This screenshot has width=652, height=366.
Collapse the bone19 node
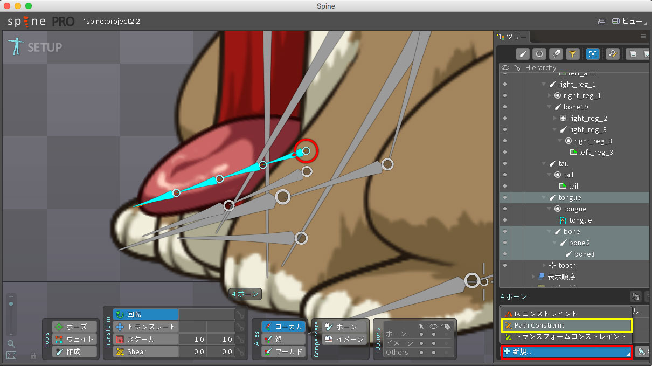[x=550, y=107]
